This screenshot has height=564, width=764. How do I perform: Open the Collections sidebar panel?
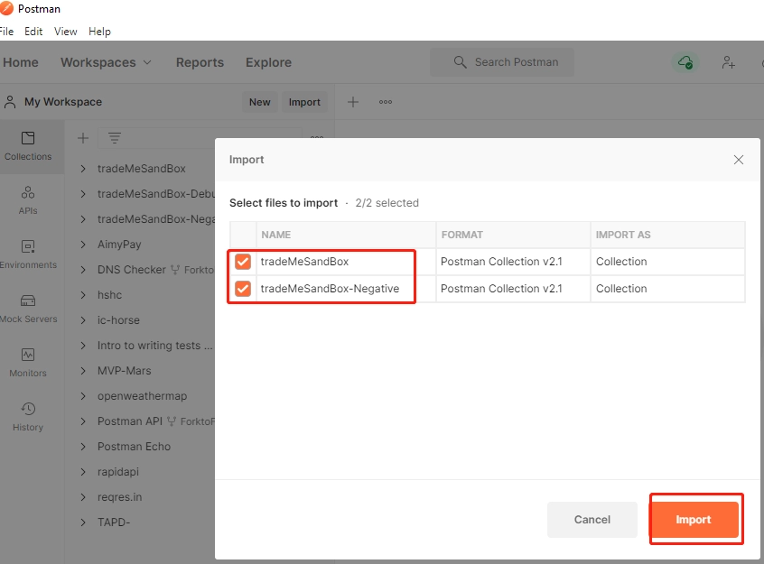28,146
